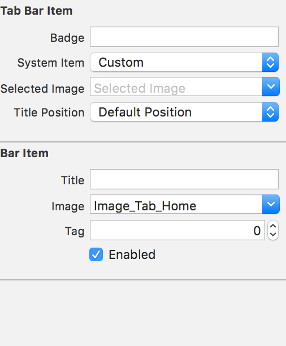Select the Tab Bar Item section header
This screenshot has width=286, height=346.
point(36,11)
